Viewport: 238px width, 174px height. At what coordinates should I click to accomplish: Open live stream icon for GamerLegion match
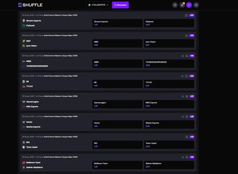coord(183,96)
